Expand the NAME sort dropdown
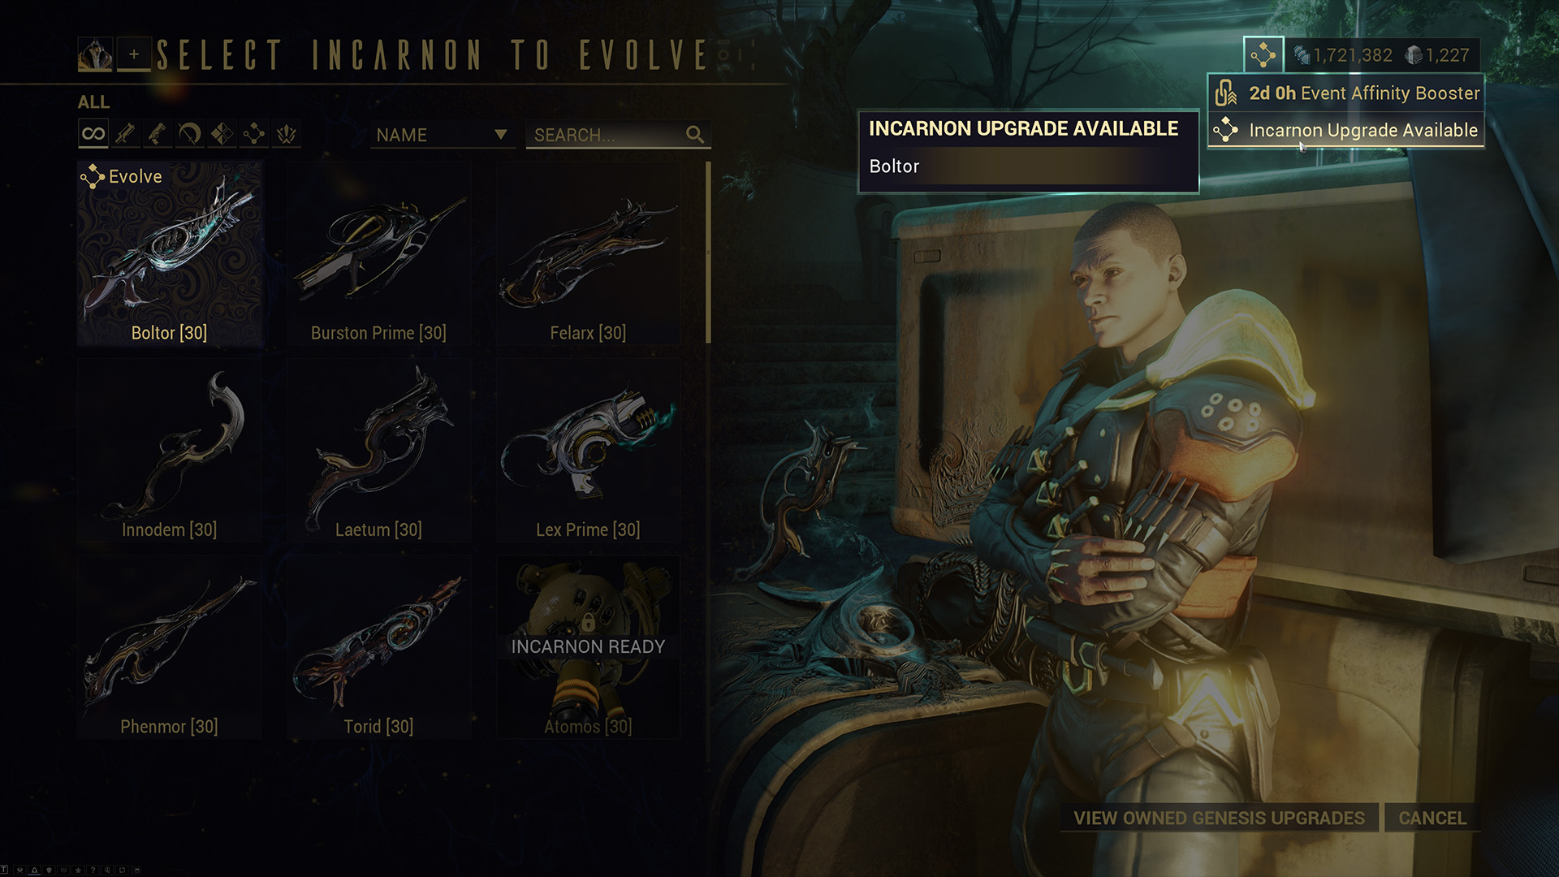The height and width of the screenshot is (877, 1559). [x=443, y=135]
